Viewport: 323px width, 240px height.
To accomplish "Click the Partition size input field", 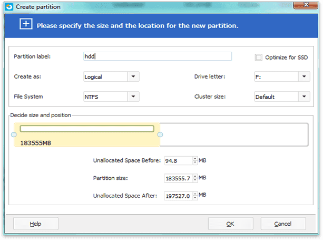I will 179,178.
